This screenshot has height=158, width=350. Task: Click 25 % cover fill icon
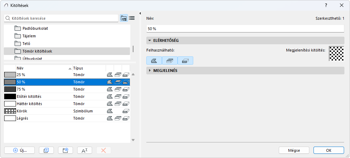[118, 75]
